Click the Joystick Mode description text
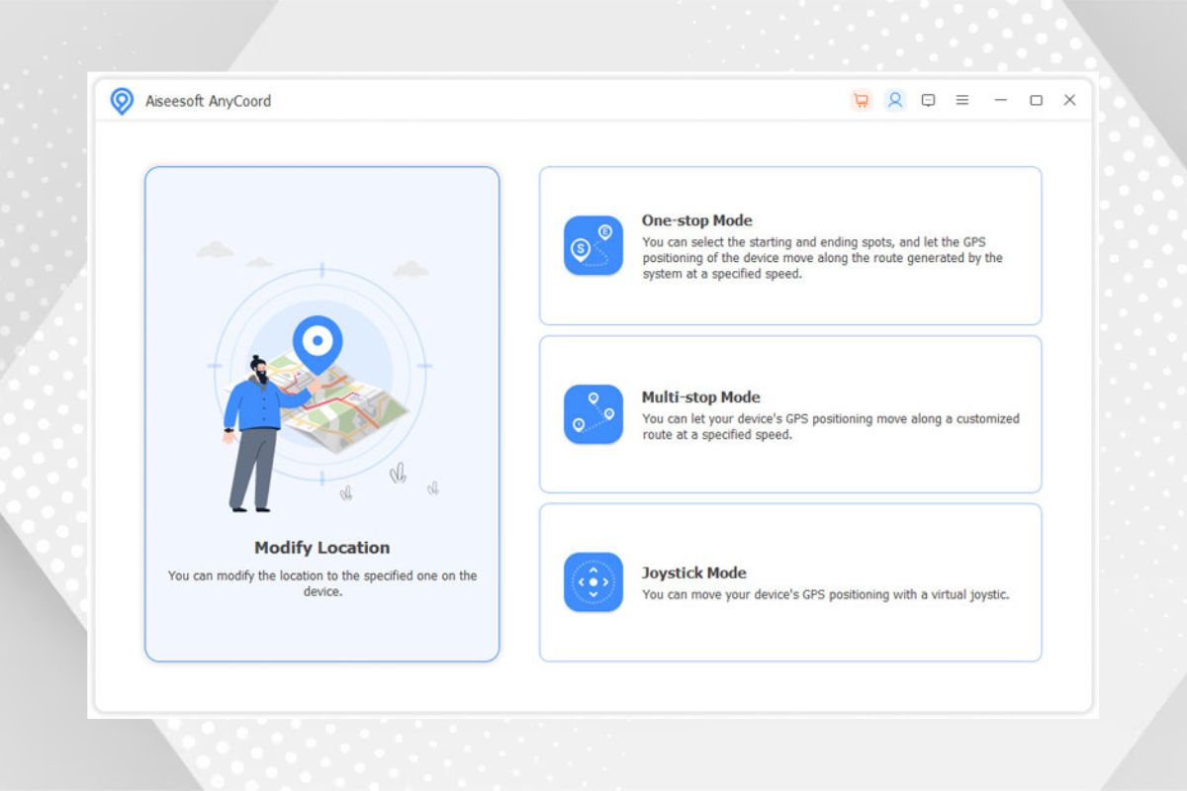Screen dimensions: 1187x791 [x=825, y=595]
